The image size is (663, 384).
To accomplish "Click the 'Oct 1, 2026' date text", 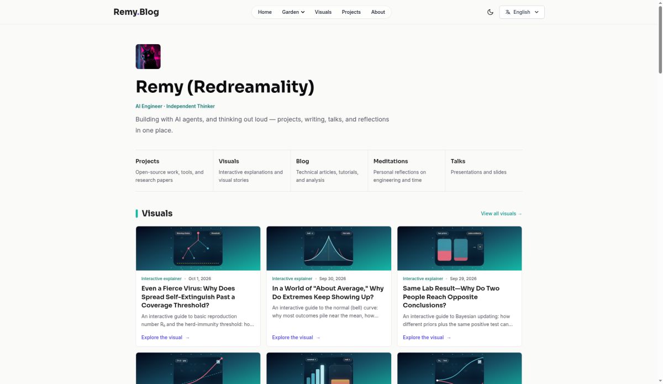I will pyautogui.click(x=199, y=278).
